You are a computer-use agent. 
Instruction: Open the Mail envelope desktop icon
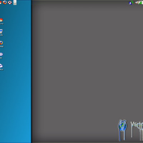coord(1,66)
